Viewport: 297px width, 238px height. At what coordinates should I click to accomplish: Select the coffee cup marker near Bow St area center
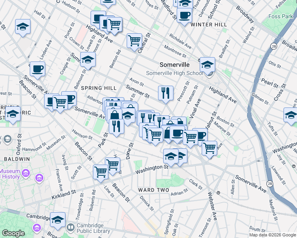pos(177,134)
